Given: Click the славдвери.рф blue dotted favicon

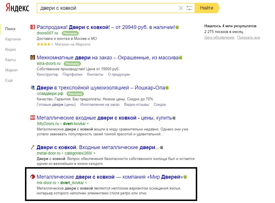Looking at the screenshot, I should [x=33, y=87].
